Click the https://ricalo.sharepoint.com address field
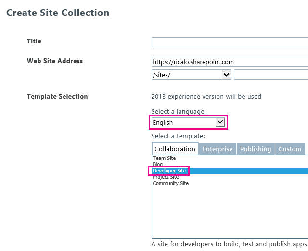 point(230,62)
